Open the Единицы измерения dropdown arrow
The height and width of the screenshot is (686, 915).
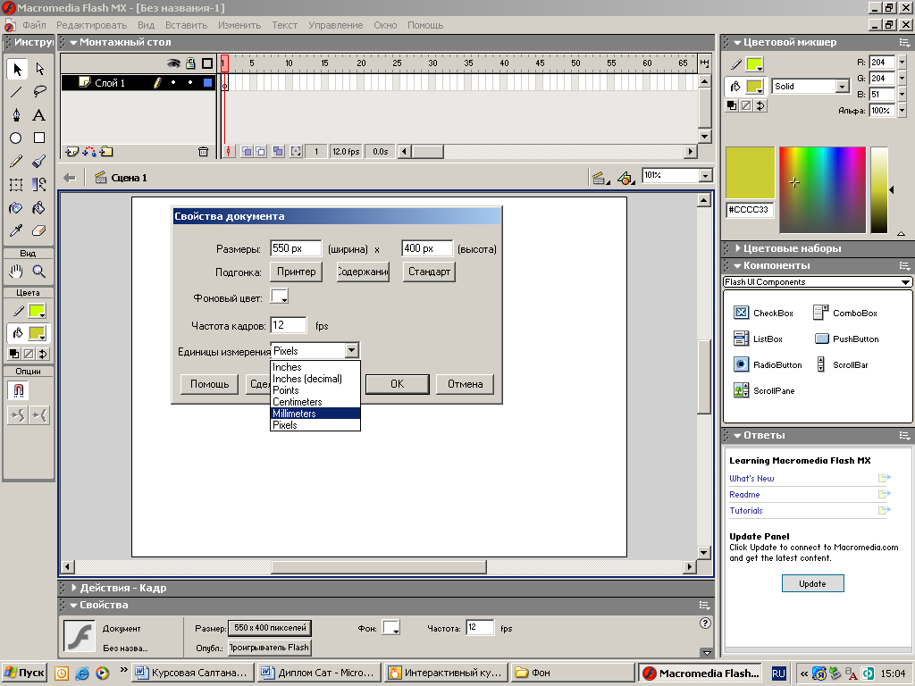coord(351,350)
